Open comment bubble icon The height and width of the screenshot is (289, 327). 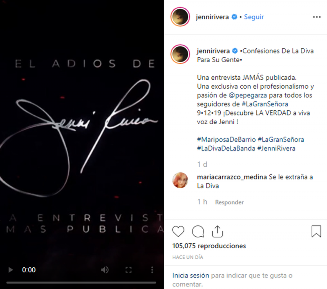click(198, 231)
